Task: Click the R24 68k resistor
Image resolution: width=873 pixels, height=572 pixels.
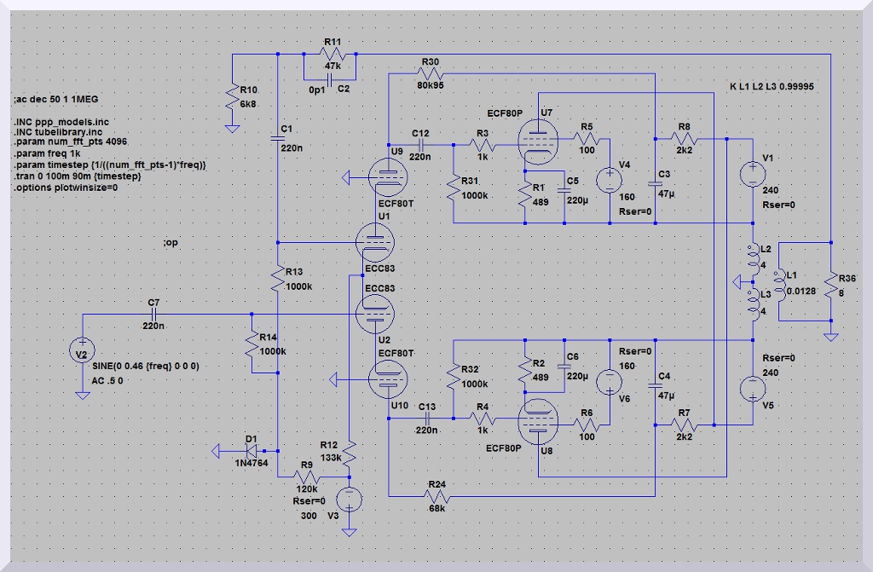Action: pyautogui.click(x=436, y=495)
